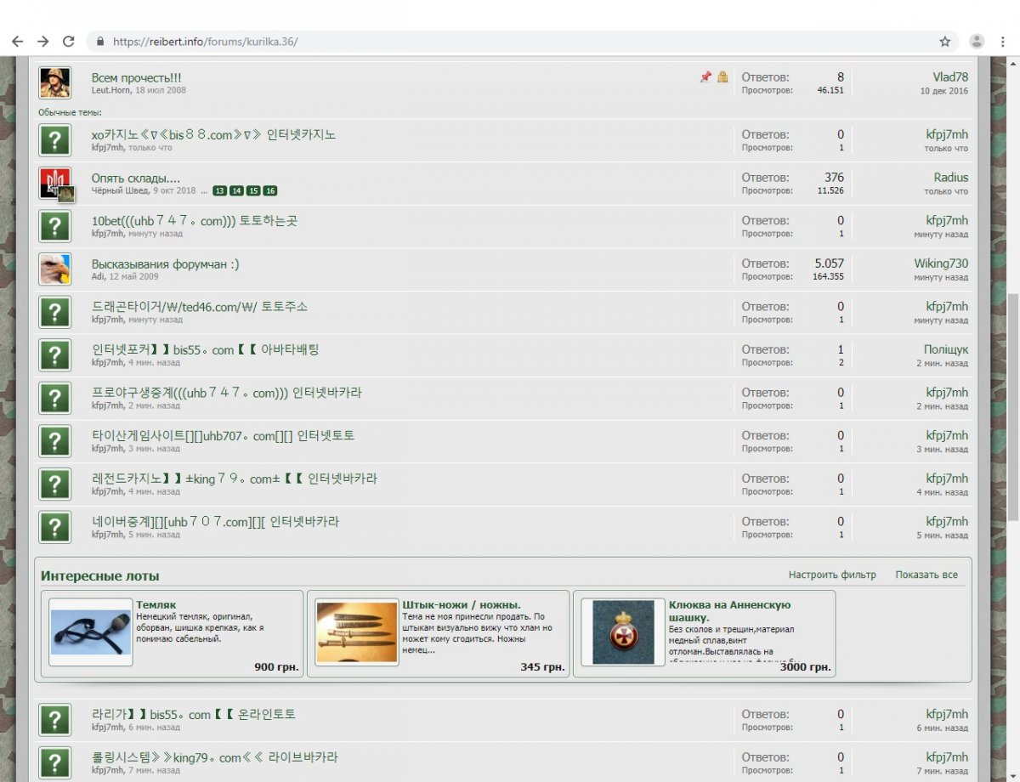This screenshot has height=782, width=1020.
Task: Click avatar beside 인터넷포커 bis55 thread
Action: click(x=55, y=355)
